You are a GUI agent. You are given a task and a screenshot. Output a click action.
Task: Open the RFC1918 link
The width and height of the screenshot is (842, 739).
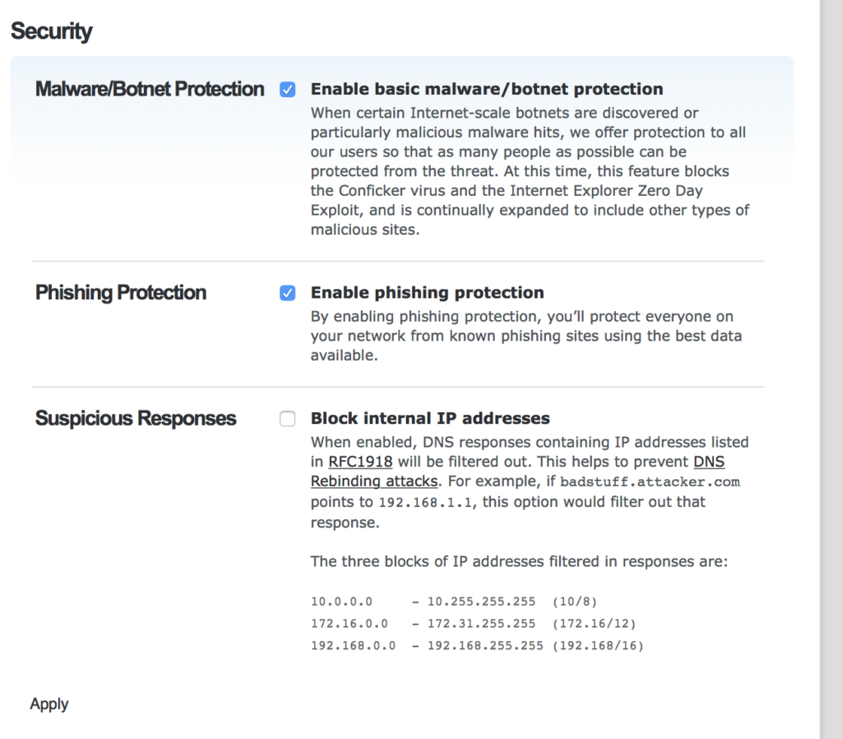[x=359, y=462]
